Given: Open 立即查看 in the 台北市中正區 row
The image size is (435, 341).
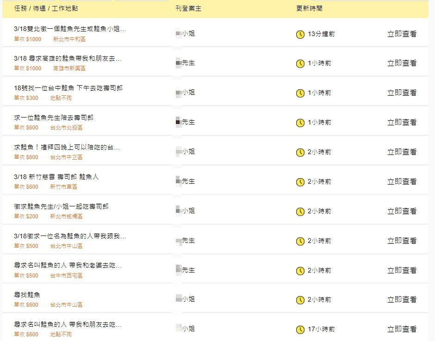Looking at the screenshot, I should (402, 152).
